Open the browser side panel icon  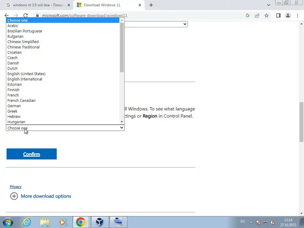click(x=278, y=15)
